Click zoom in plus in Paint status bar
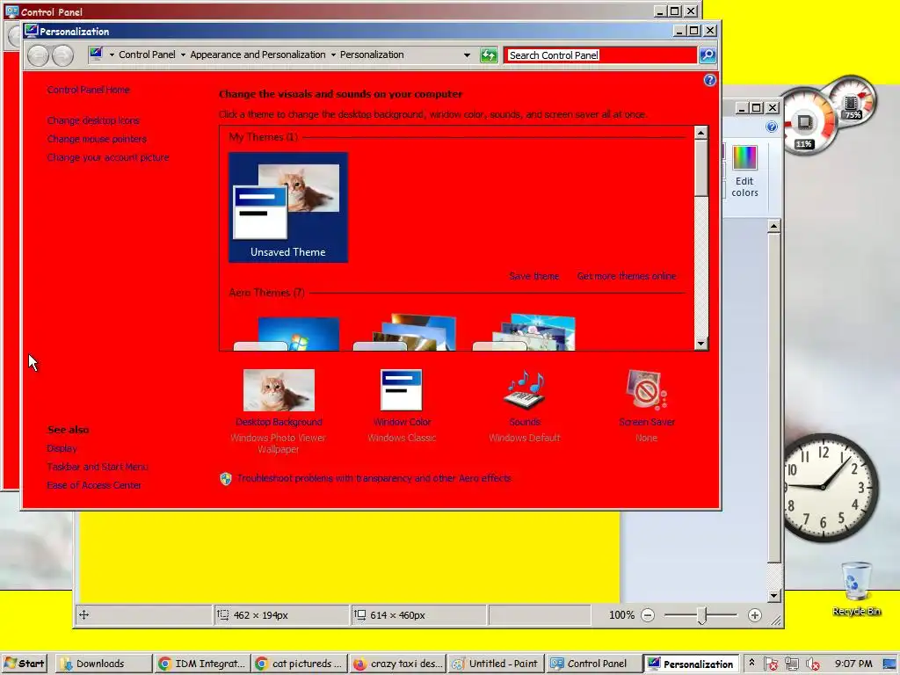Screen dimensions: 900x675 point(755,615)
